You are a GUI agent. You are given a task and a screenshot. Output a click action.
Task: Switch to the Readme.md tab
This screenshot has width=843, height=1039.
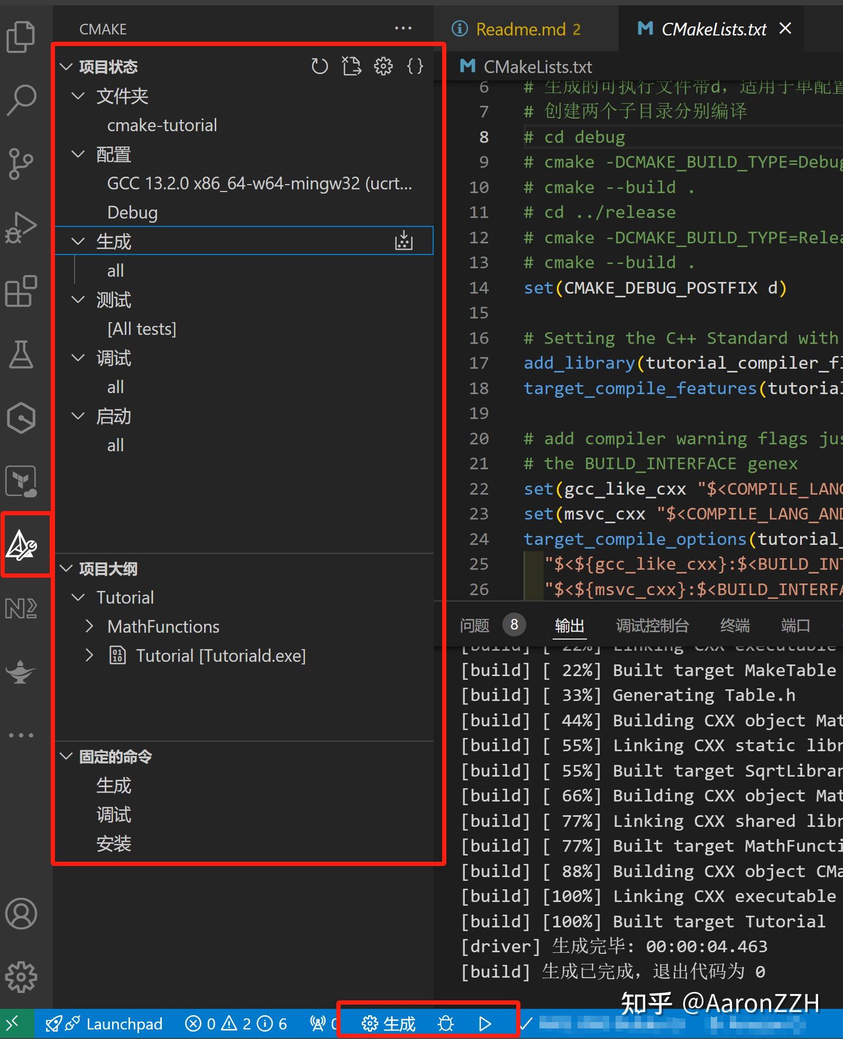tap(526, 29)
